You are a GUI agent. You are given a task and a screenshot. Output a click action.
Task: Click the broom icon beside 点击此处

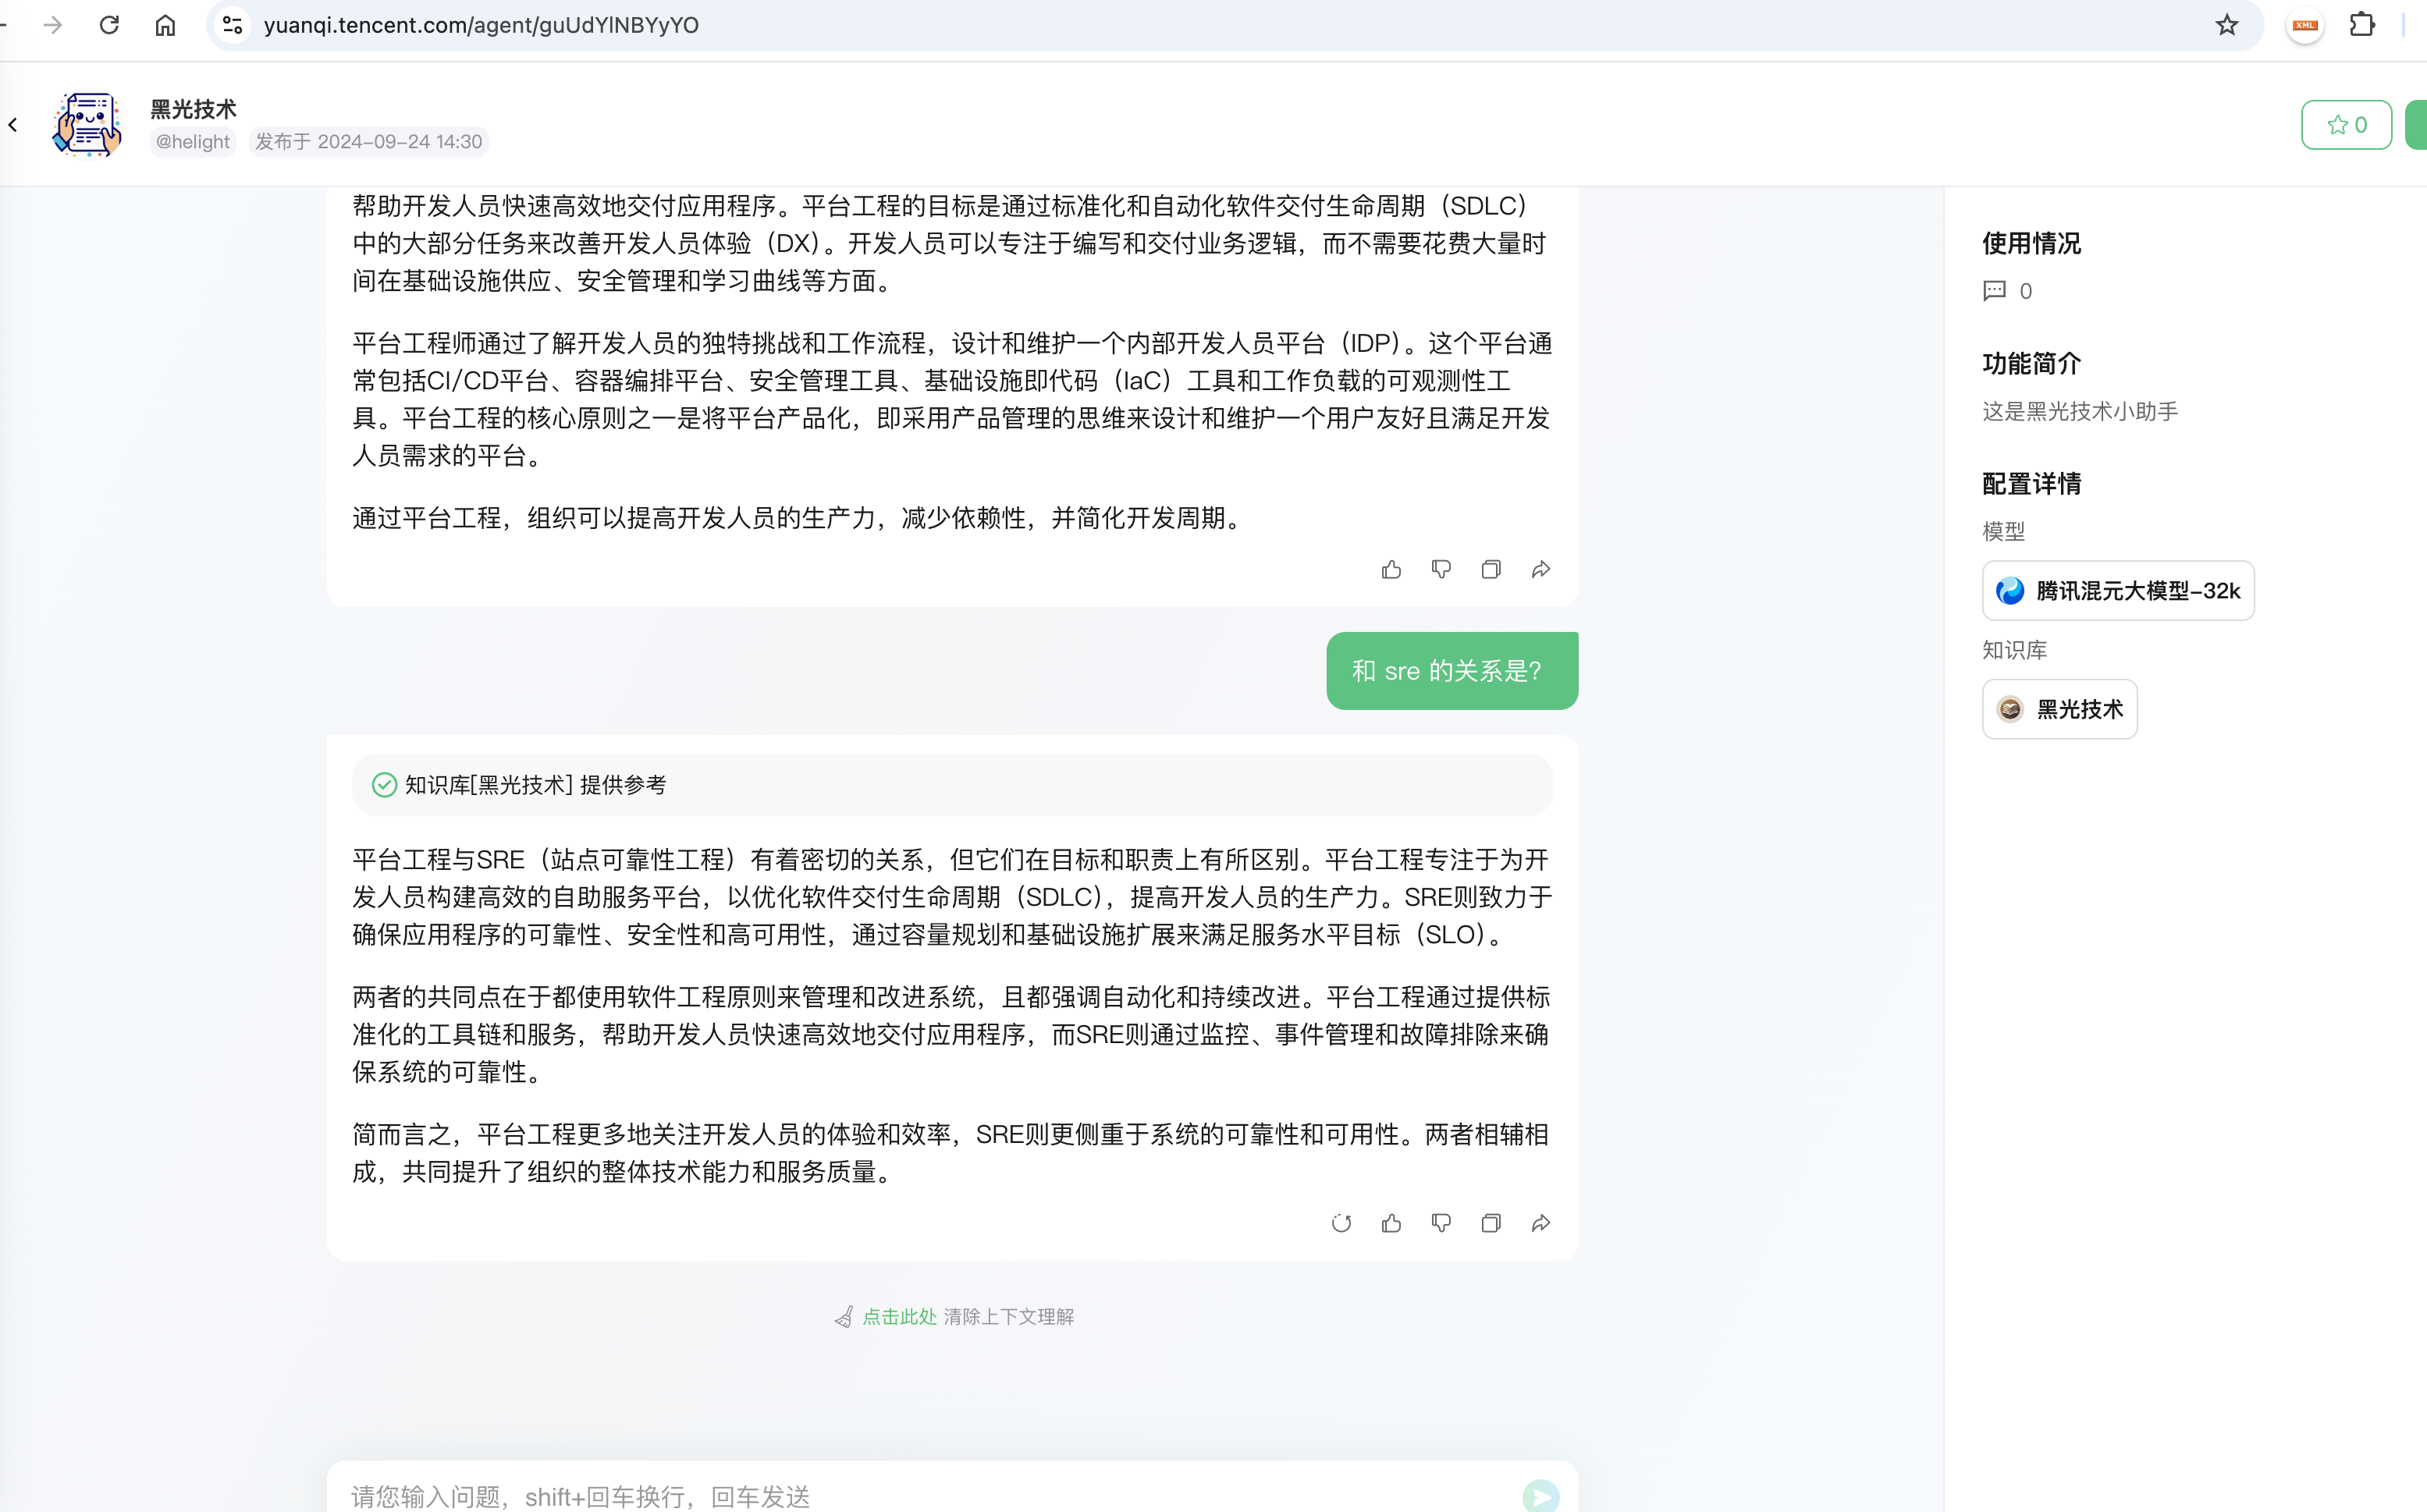coord(844,1317)
